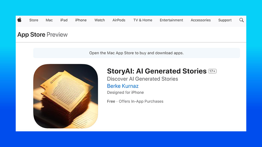Open the Watch menu item
Image resolution: width=262 pixels, height=147 pixels.
[100, 20]
